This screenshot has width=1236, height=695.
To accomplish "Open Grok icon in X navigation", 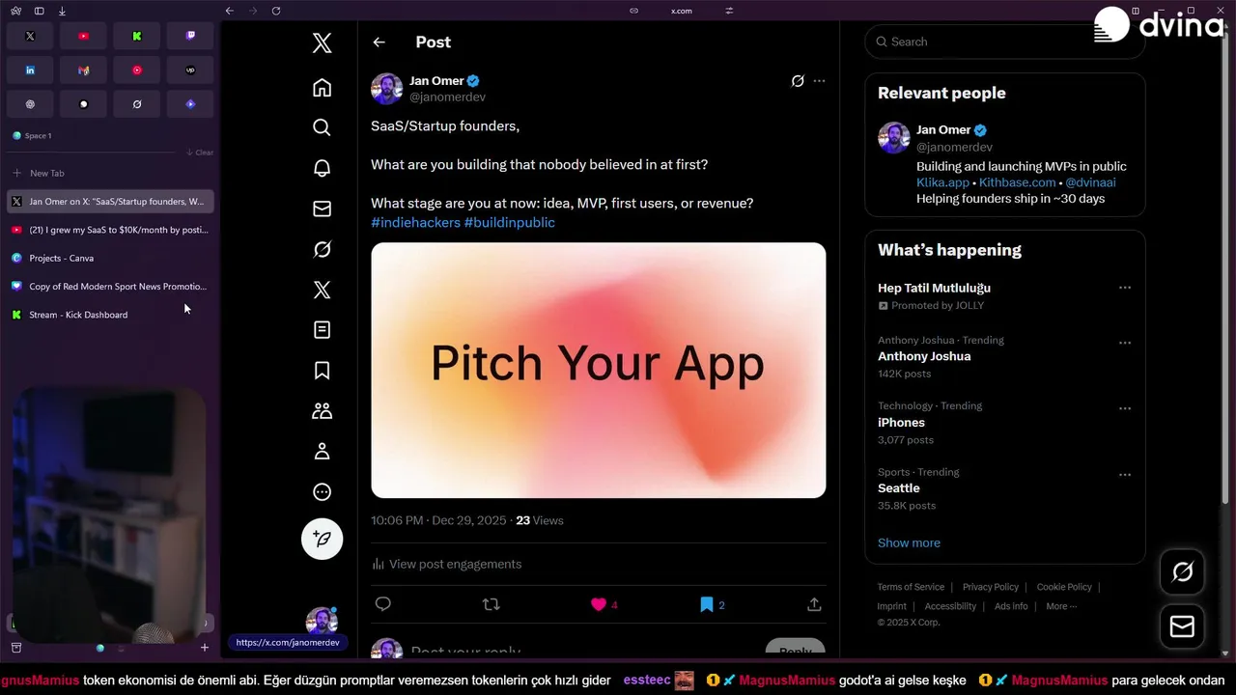I will pyautogui.click(x=323, y=249).
